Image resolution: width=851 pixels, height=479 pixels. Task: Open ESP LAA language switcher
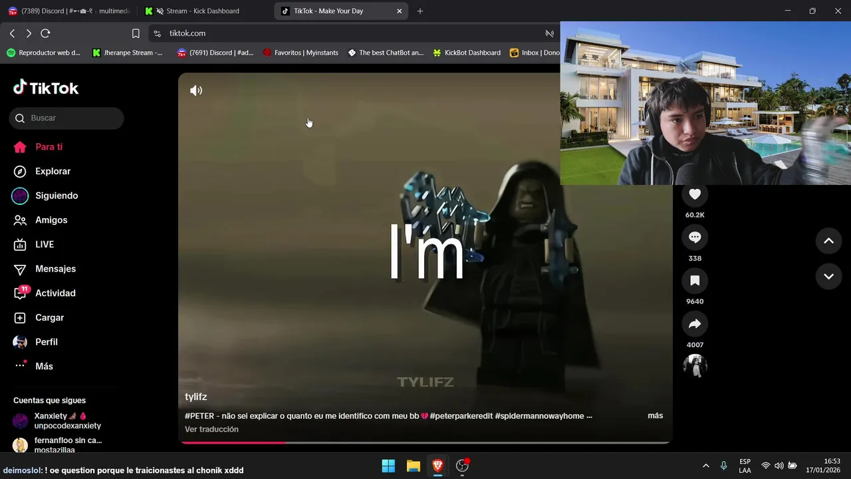[745, 466]
